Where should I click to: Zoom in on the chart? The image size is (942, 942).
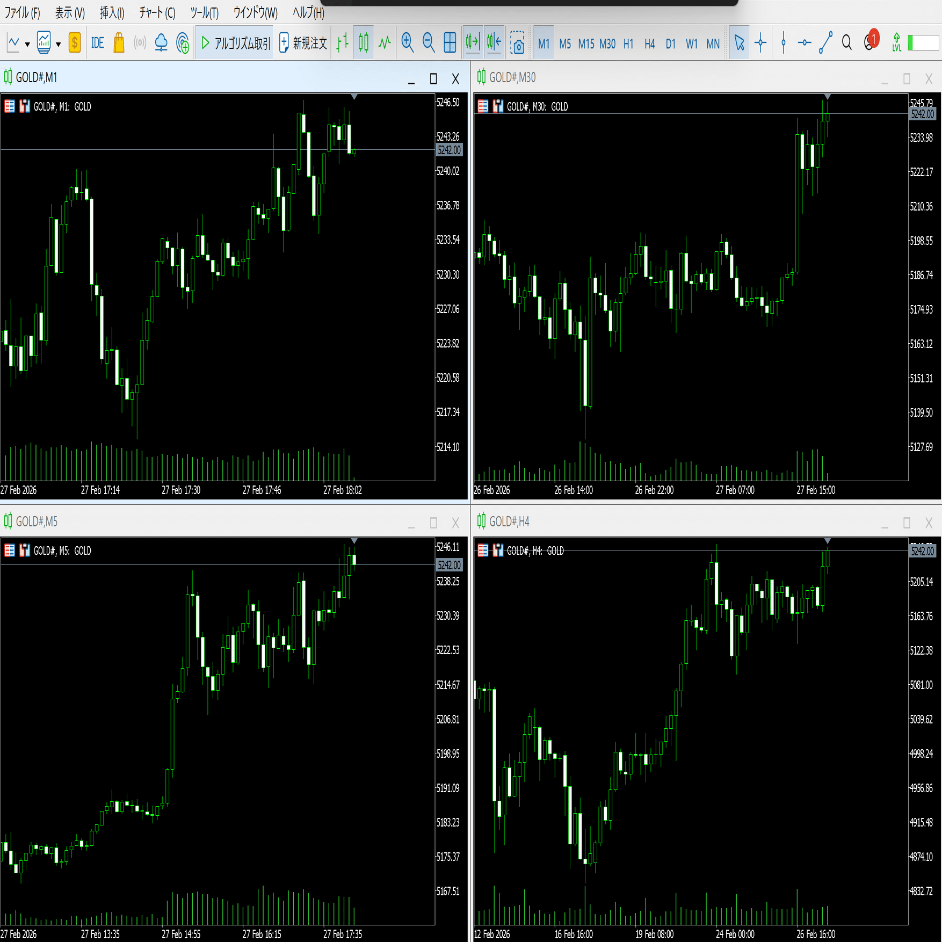point(408,42)
